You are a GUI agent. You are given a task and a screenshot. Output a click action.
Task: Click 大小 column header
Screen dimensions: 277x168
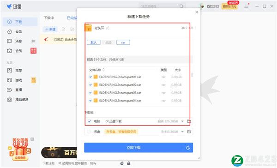point(178,70)
